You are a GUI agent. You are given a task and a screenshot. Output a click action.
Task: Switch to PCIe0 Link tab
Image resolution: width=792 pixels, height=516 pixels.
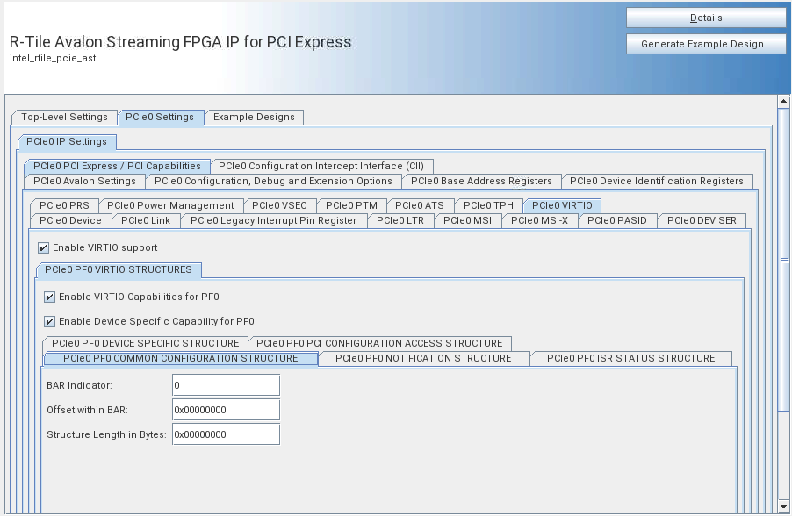[x=146, y=220]
